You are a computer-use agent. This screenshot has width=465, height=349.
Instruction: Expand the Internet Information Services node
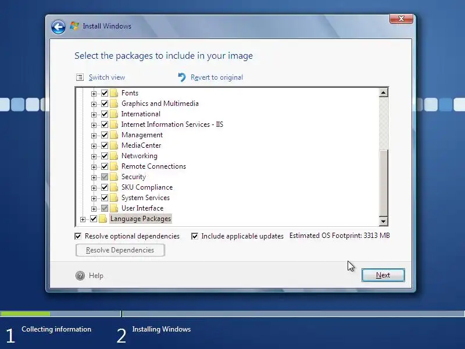tap(94, 125)
